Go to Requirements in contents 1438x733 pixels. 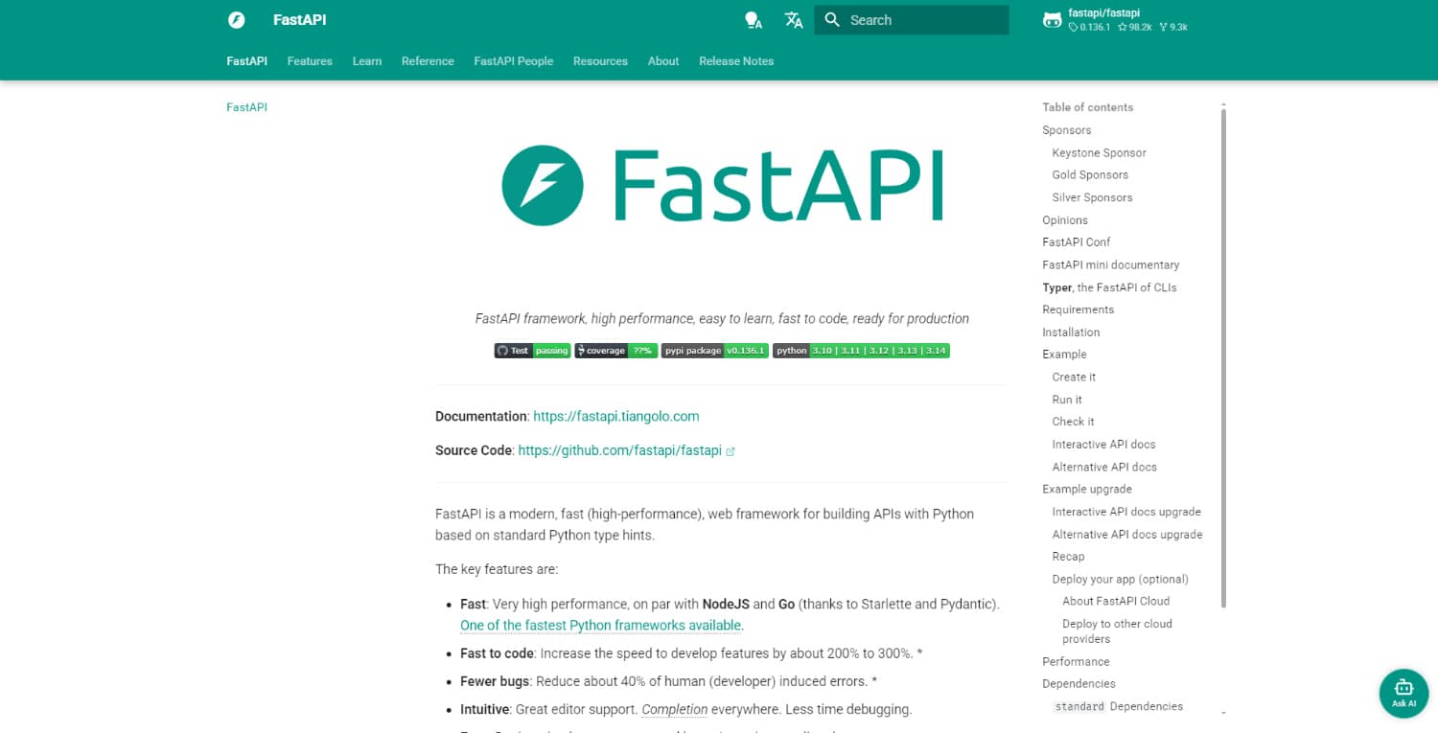pos(1078,309)
